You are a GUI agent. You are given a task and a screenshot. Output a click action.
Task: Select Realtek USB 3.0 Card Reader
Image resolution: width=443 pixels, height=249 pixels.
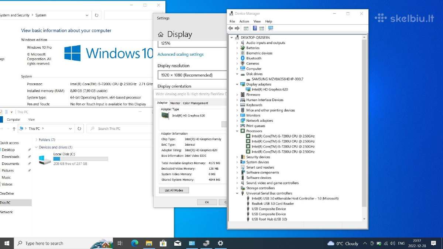[273, 204]
